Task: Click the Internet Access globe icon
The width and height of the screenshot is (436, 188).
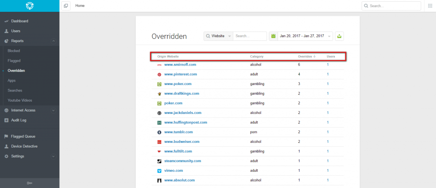Action: point(6,110)
